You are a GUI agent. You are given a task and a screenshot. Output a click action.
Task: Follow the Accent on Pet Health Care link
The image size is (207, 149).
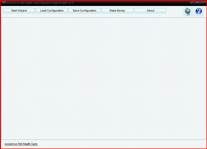coord(21,144)
